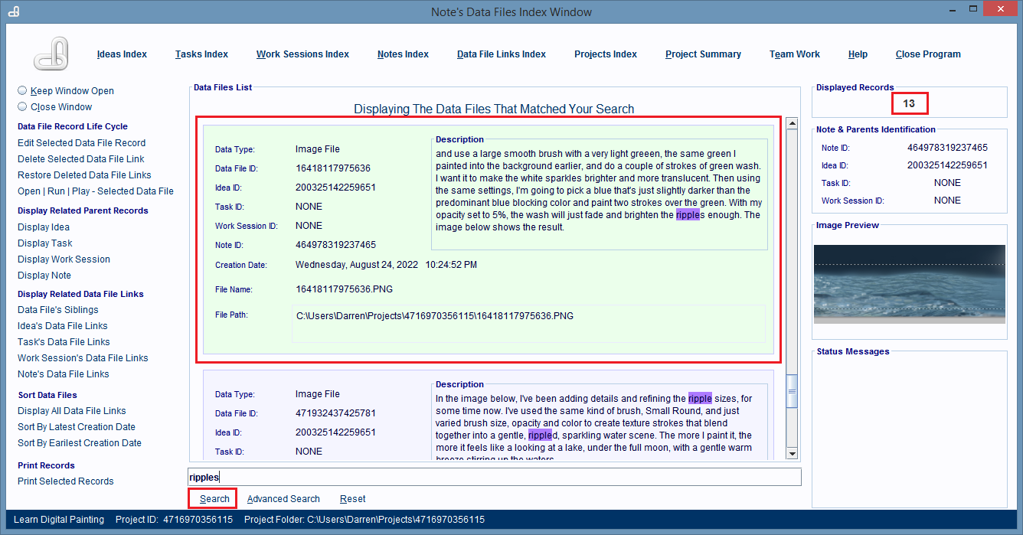Click the Search button
This screenshot has width=1023, height=535.
pyautogui.click(x=214, y=499)
